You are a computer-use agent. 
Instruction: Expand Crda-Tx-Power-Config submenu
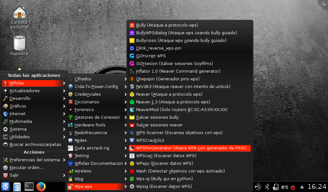coord(97,87)
